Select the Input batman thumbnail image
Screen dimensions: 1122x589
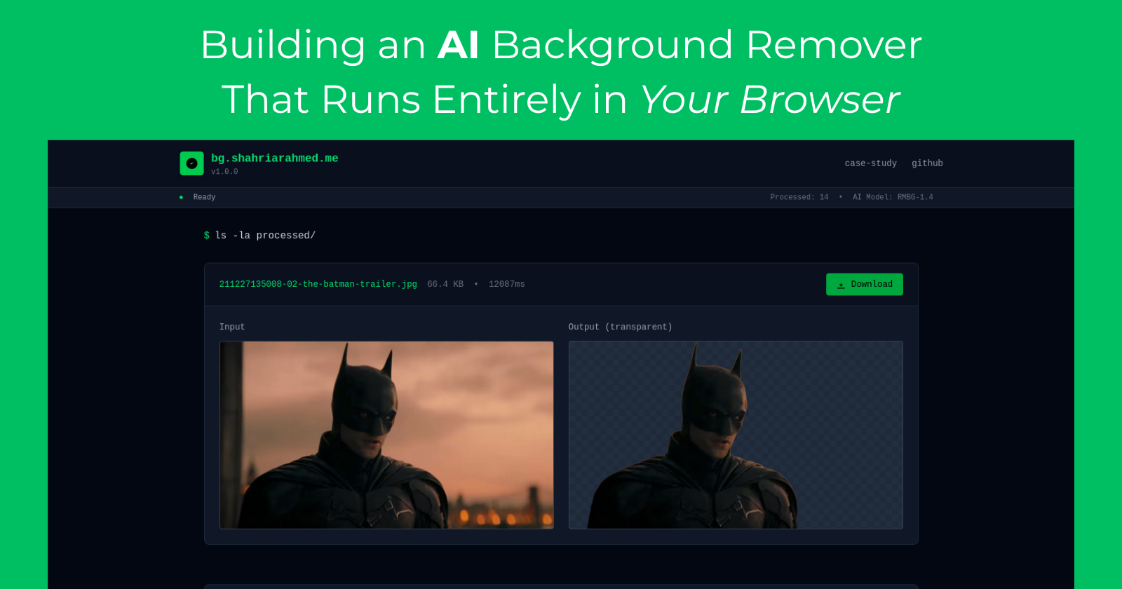pos(386,435)
